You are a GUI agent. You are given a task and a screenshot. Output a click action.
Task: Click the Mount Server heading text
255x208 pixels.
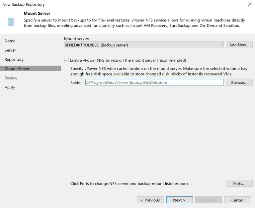[x=37, y=13]
